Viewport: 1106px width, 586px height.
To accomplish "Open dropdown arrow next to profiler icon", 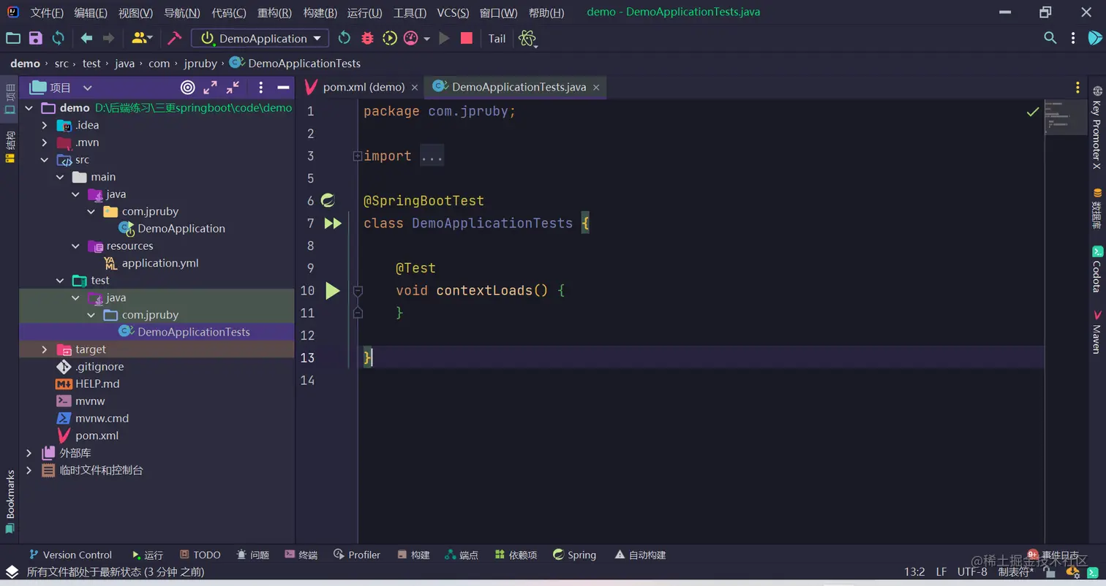I will pos(426,39).
